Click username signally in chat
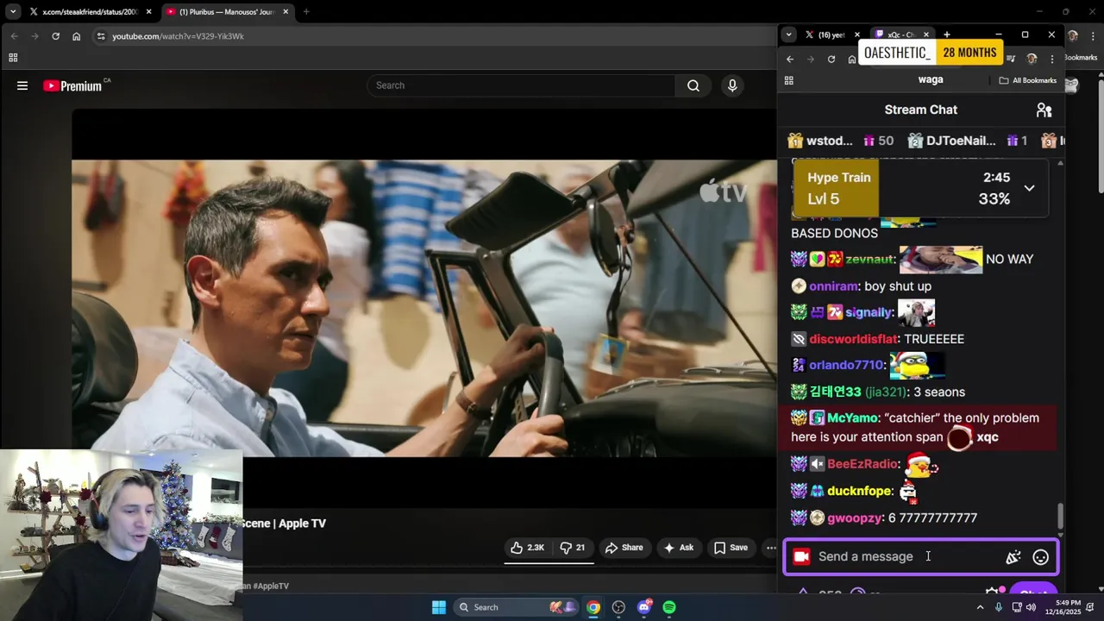 coord(869,312)
